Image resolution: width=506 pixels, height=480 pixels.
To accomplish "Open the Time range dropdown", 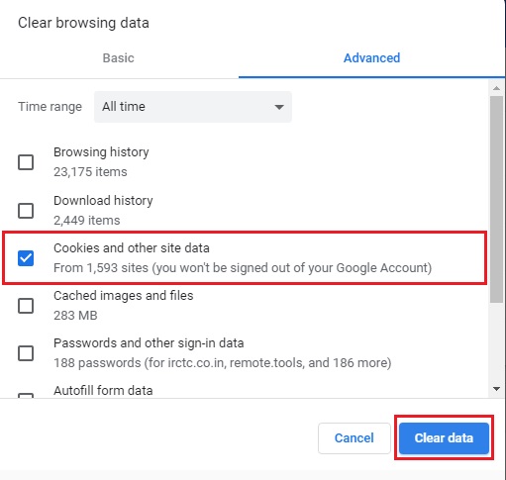I will pos(193,107).
